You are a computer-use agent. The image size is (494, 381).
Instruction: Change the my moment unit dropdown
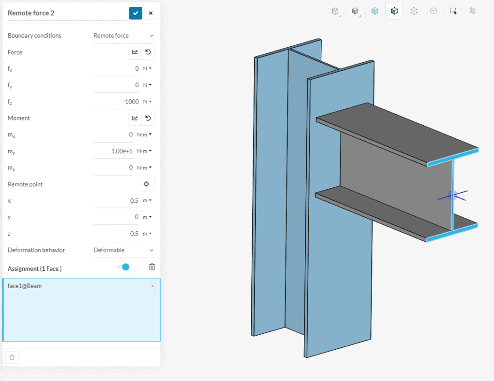click(144, 151)
